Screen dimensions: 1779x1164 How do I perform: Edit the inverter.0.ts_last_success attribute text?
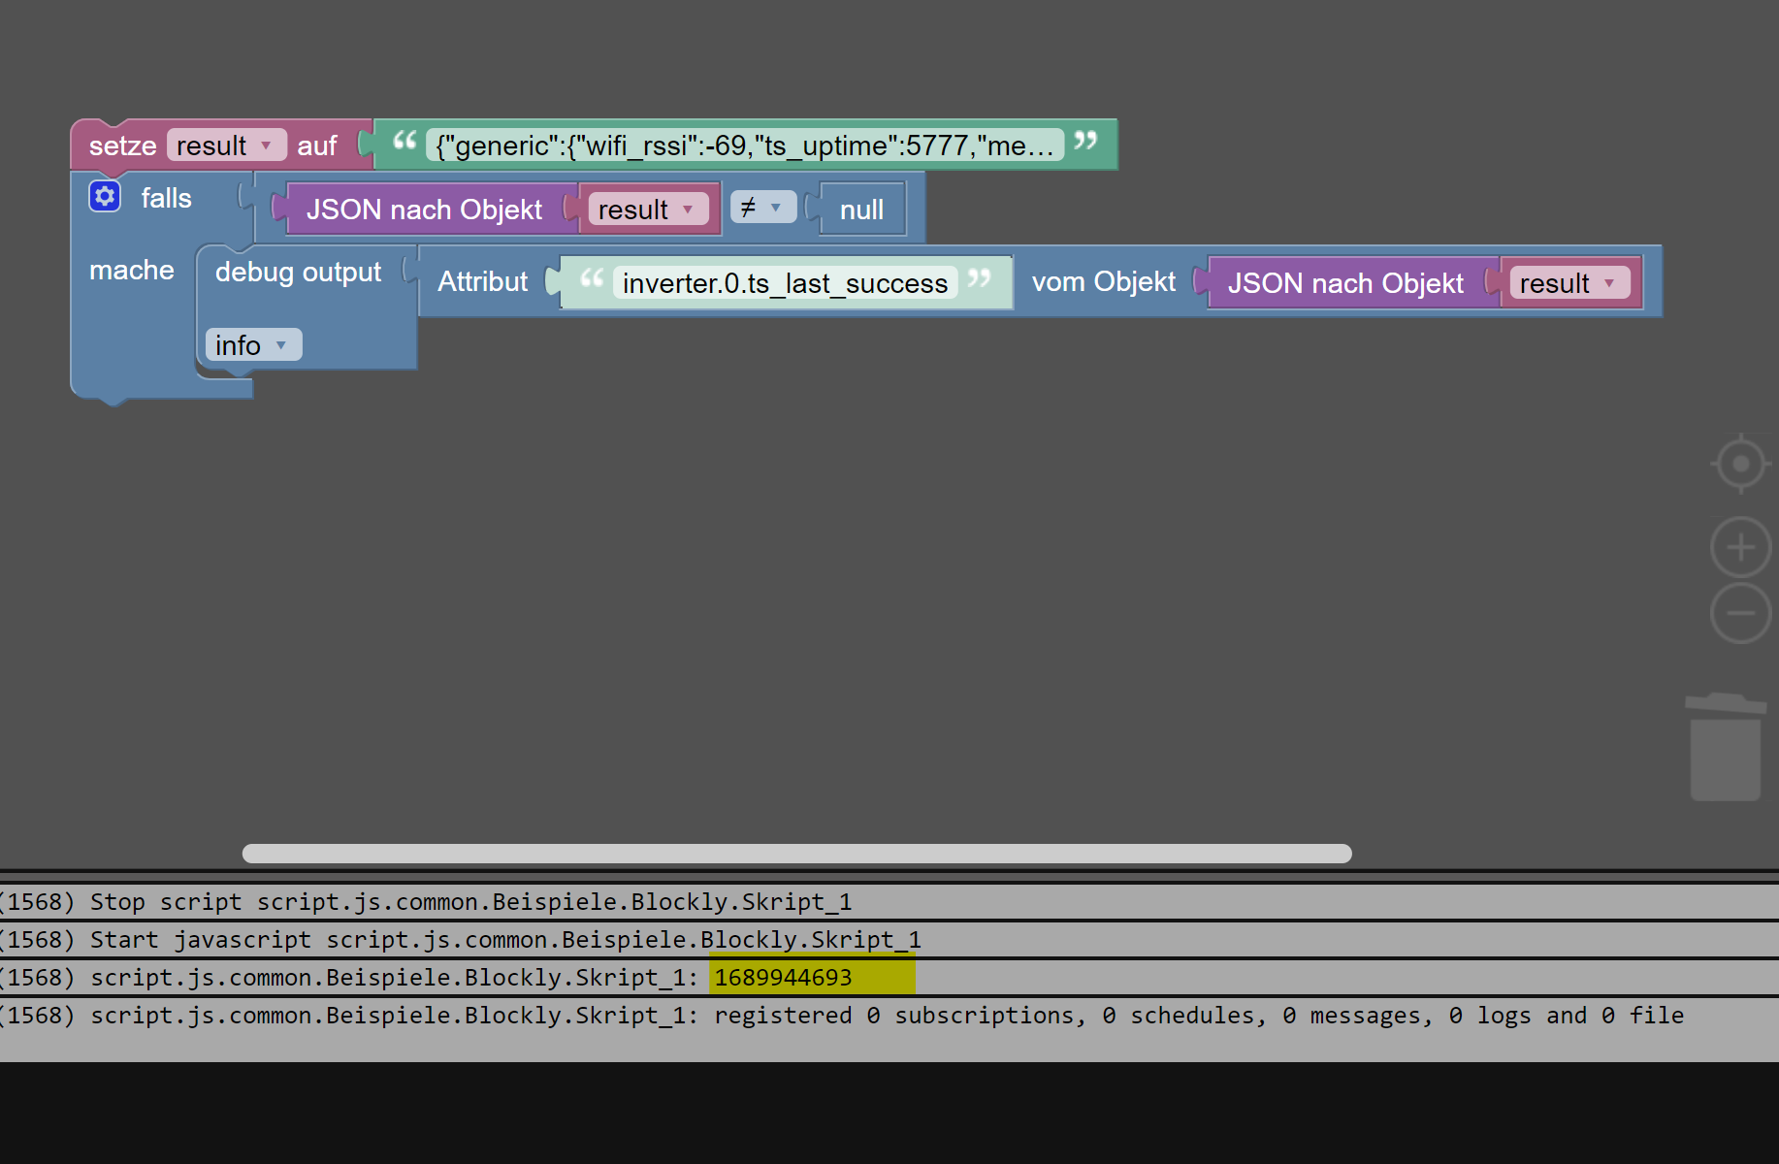coord(785,283)
